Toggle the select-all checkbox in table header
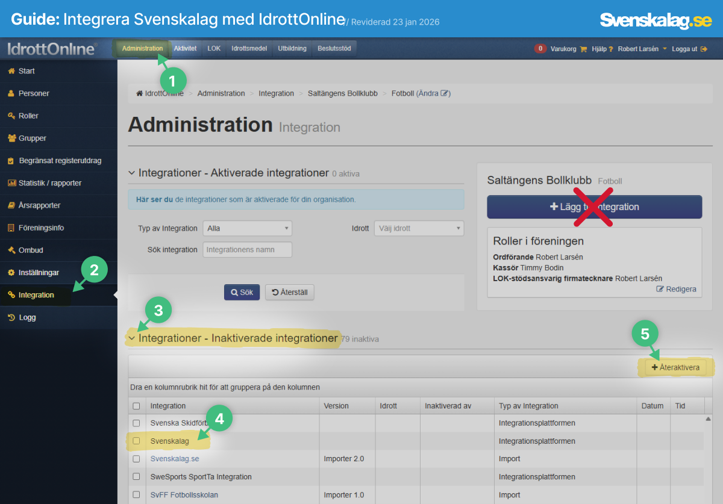 [x=136, y=406]
